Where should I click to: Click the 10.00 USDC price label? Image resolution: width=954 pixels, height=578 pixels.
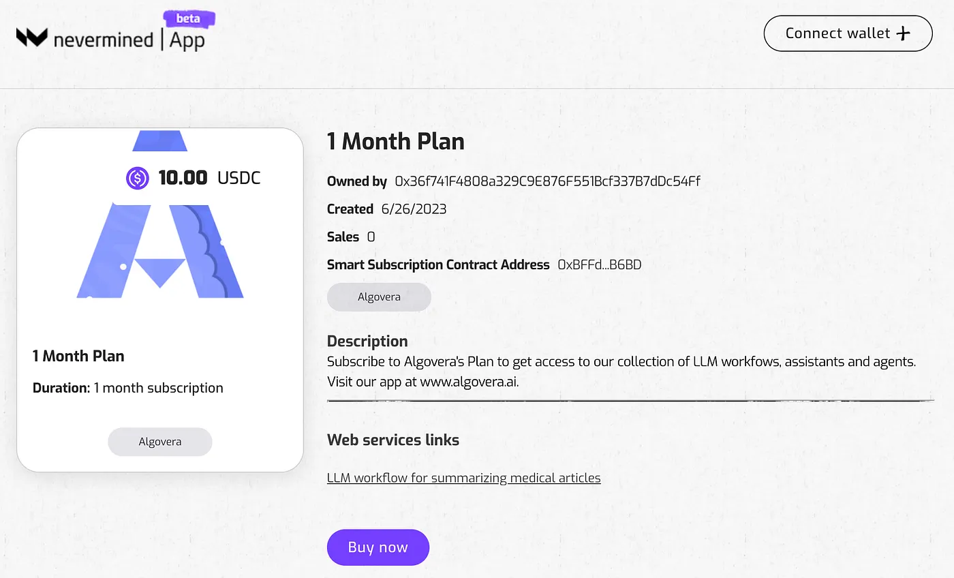[x=210, y=179]
